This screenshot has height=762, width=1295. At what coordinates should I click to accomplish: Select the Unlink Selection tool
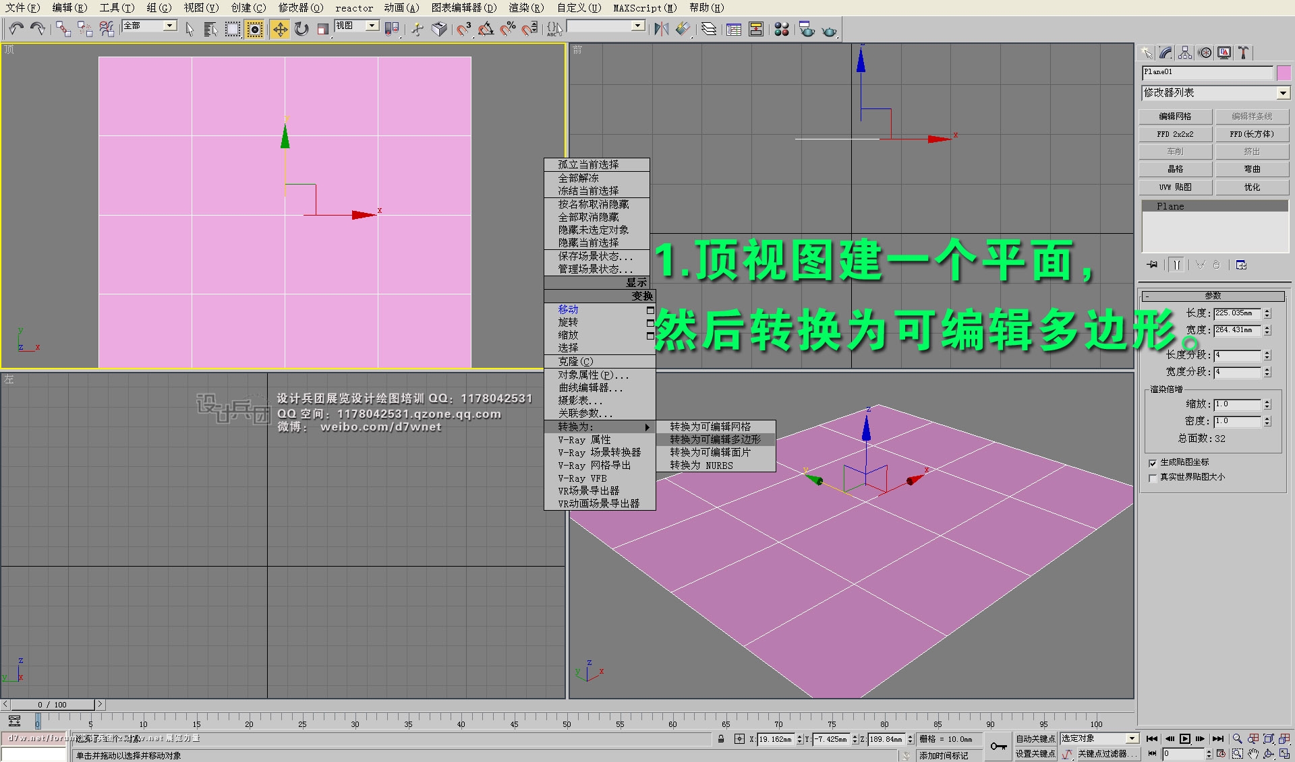tap(84, 29)
